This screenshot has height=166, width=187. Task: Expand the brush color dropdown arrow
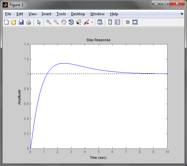point(92,22)
